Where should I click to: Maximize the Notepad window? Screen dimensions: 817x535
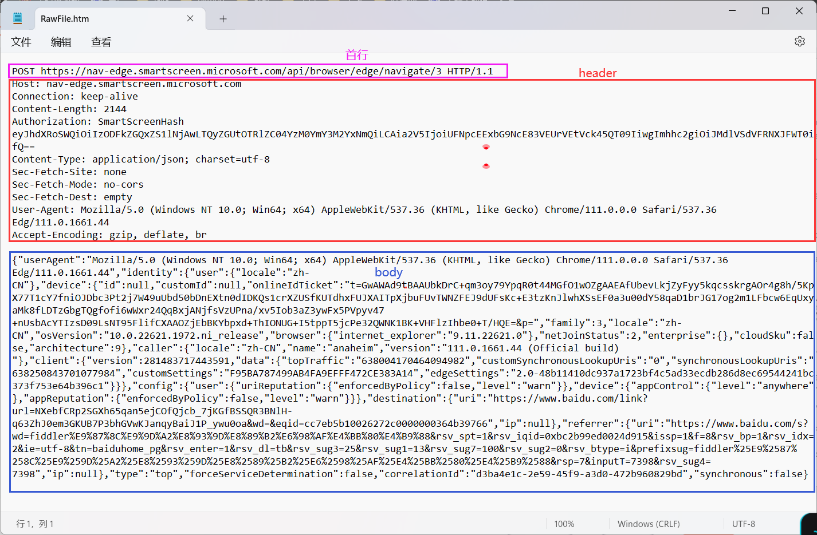[x=765, y=11]
